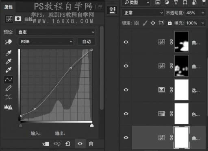Click the 属性 properties panel tab
The width and height of the screenshot is (208, 151).
tap(9, 7)
